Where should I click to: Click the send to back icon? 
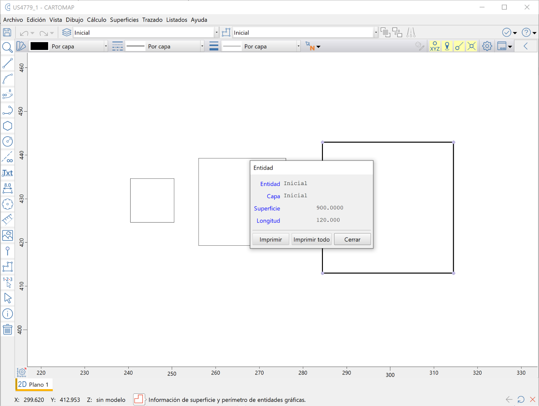pos(397,32)
